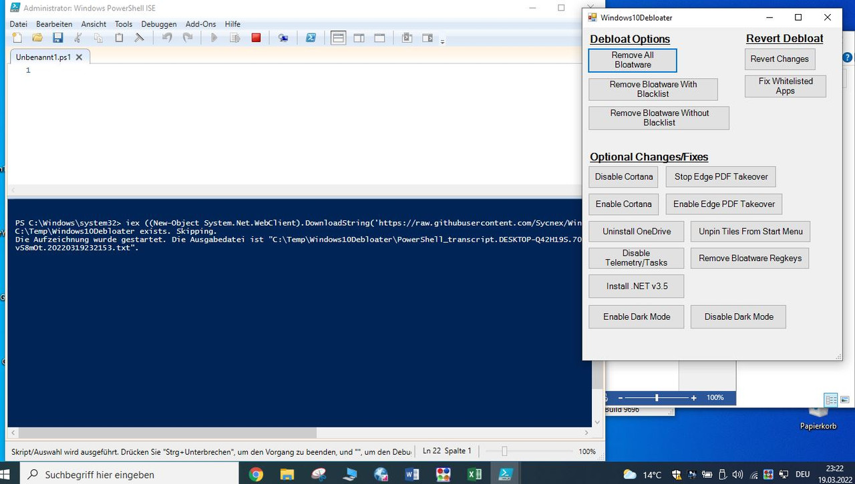Click the Disable Dark Mode button
The width and height of the screenshot is (855, 484).
[739, 317]
